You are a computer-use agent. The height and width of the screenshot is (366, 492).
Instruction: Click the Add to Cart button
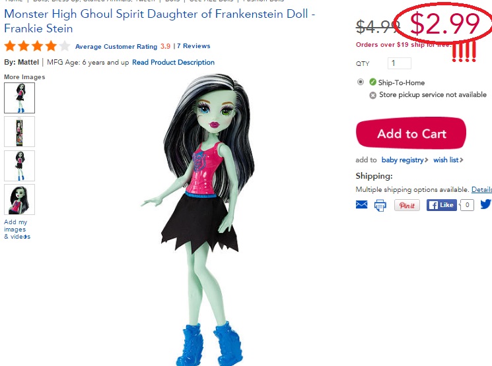click(411, 133)
